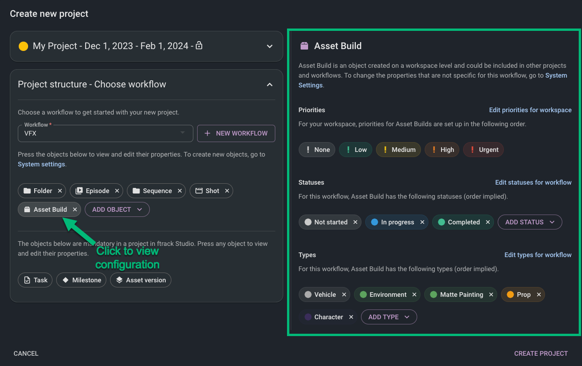The image size is (582, 366).
Task: Expand the My Project header section
Action: (x=270, y=46)
